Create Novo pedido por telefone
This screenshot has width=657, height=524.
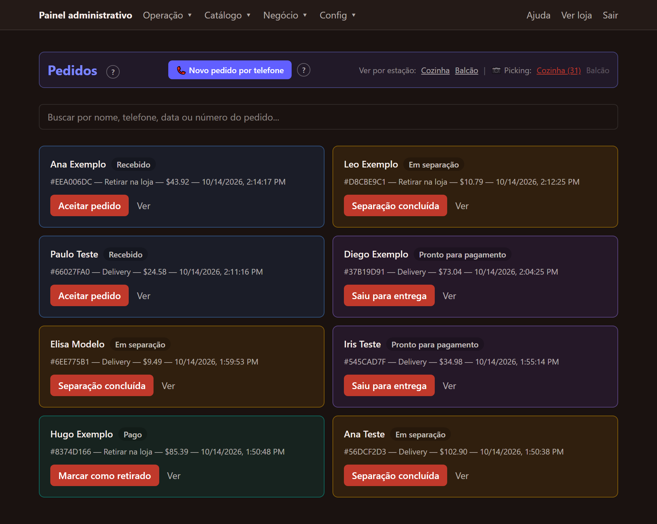(x=230, y=70)
